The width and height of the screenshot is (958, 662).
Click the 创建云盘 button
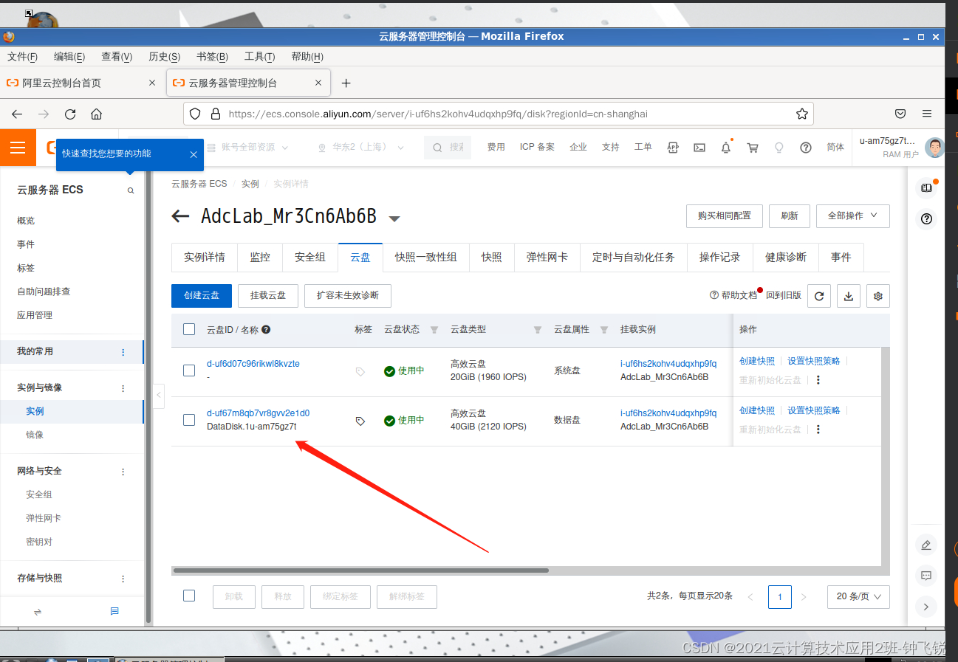click(202, 295)
